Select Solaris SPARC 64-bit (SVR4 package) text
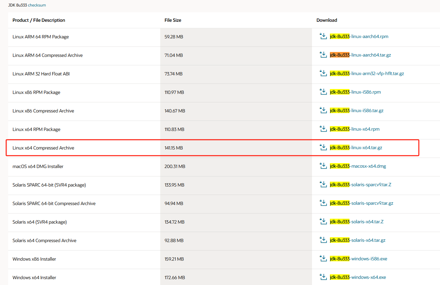This screenshot has height=285, width=440. tap(49, 185)
